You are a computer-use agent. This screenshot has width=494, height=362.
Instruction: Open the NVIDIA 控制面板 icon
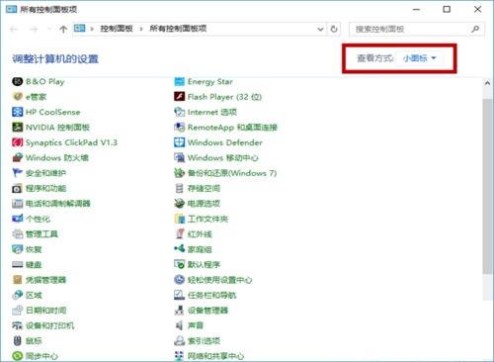pos(17,127)
